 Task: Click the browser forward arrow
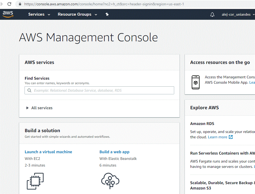(1, 4)
